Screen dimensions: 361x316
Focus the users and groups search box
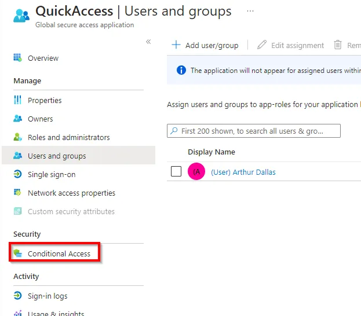pyautogui.click(x=254, y=131)
